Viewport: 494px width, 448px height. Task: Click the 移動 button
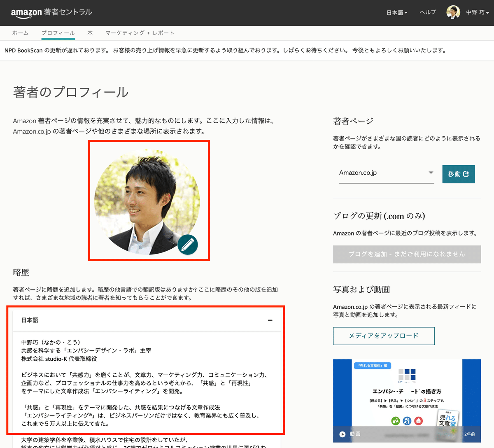(x=459, y=174)
